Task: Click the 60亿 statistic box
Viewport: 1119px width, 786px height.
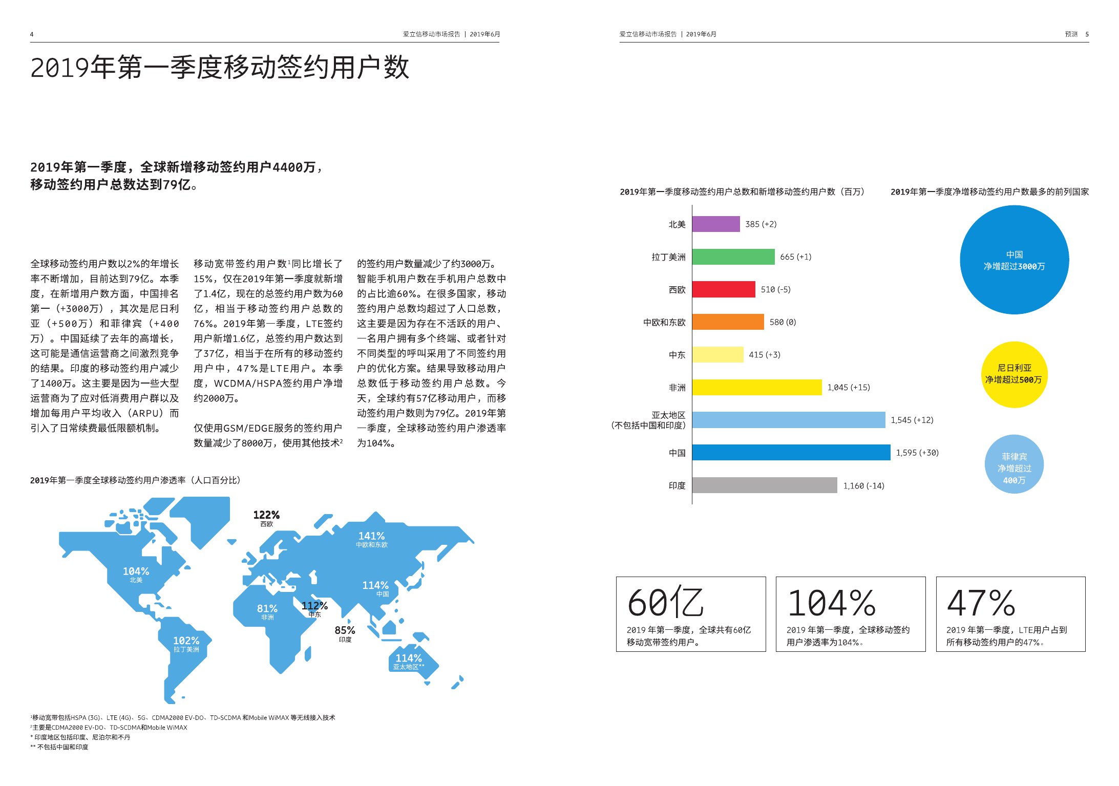Action: 690,614
